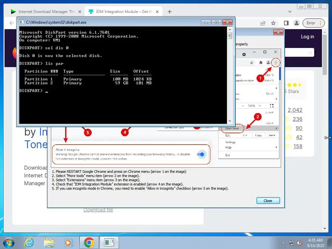Image resolution: width=332 pixels, height=249 pixels.
Task: Open the Windows Start menu
Action: click(8, 243)
